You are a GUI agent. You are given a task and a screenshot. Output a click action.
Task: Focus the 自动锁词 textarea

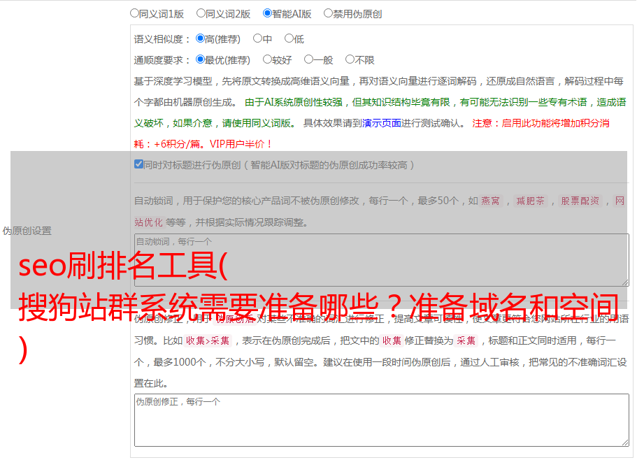382,260
